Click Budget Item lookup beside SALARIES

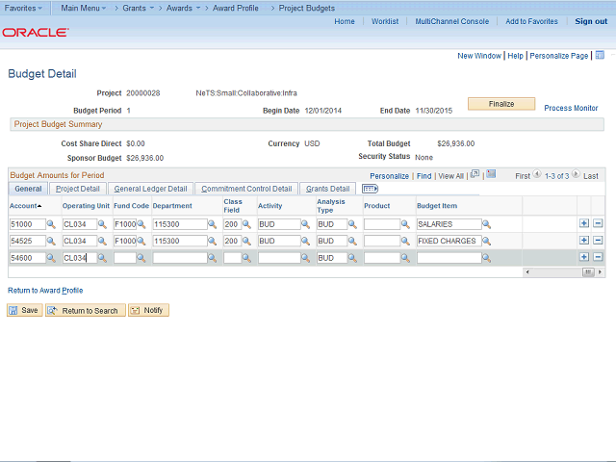pos(486,224)
